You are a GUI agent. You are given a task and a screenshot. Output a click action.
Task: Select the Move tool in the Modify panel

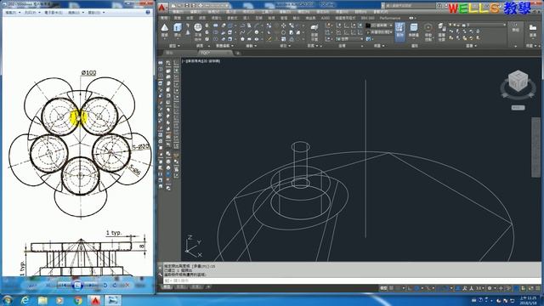point(283,25)
